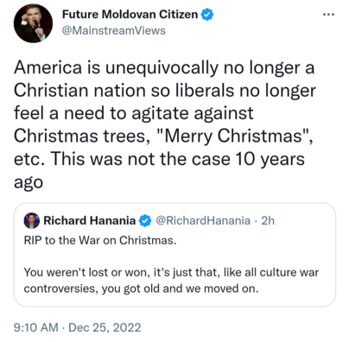Open the three-dot more options menu
Viewport: 349px width, 342px height.
point(328,15)
